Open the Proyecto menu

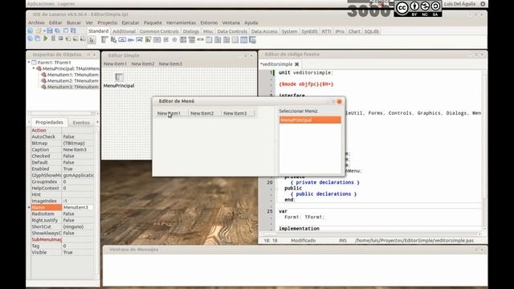(107, 22)
